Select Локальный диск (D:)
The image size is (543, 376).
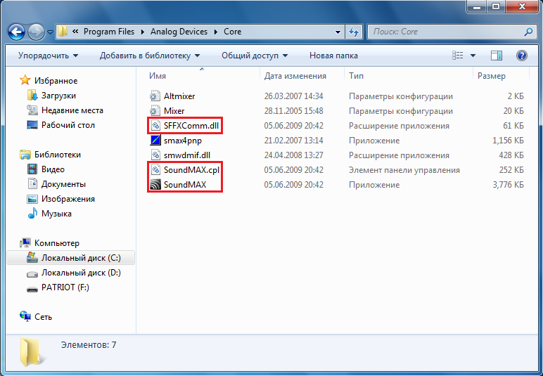[81, 273]
